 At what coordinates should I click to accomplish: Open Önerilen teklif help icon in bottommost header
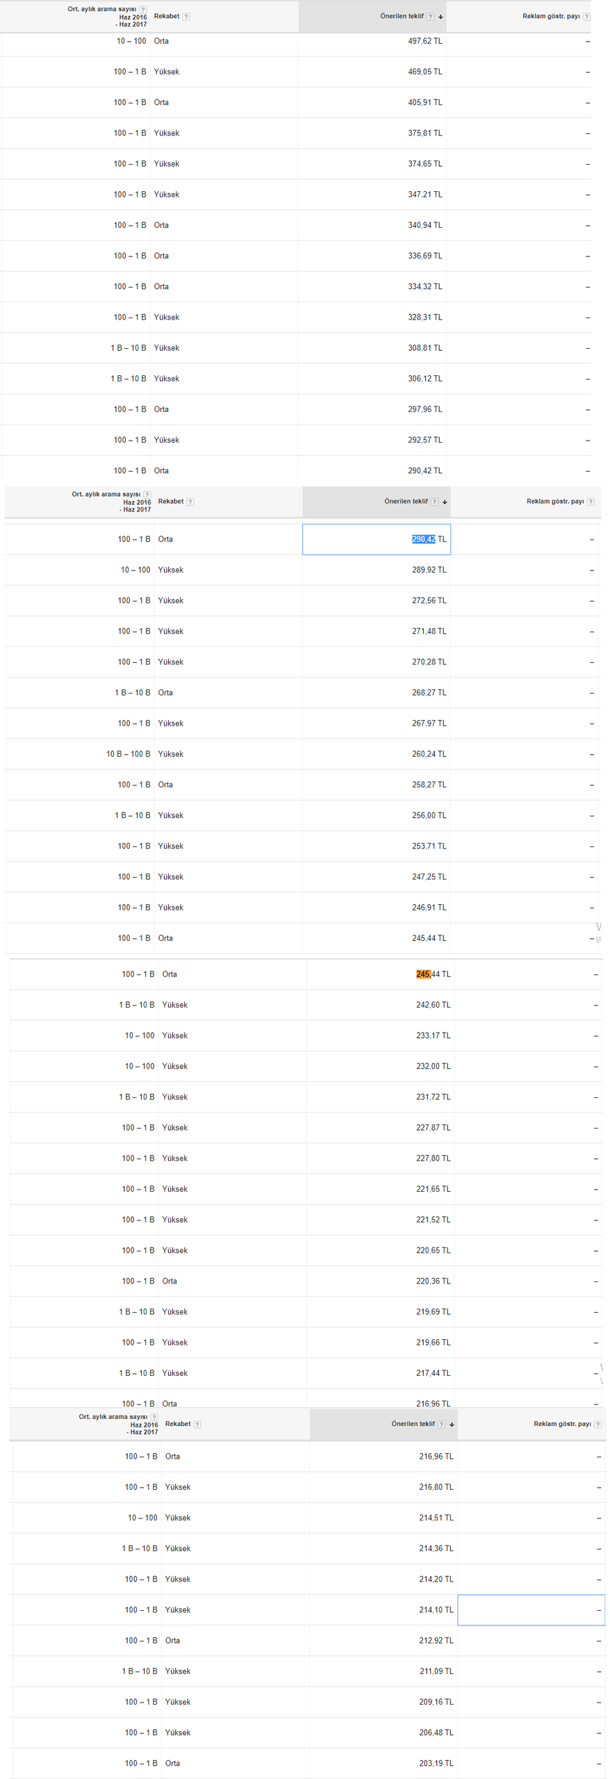[441, 1425]
